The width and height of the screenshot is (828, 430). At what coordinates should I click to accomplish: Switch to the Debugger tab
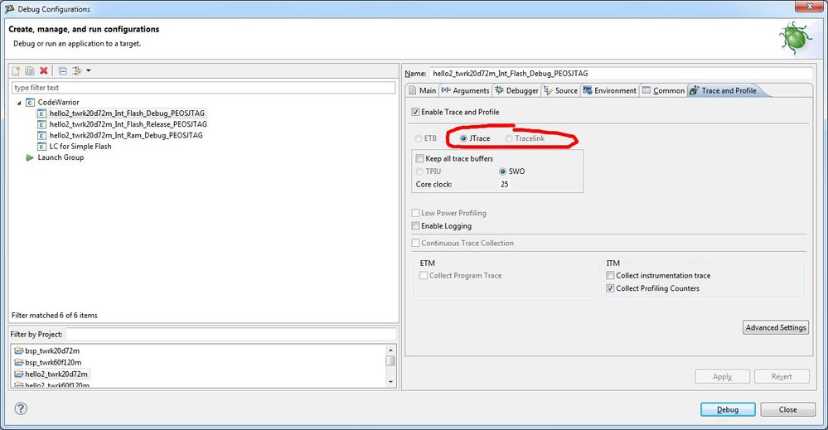pos(516,91)
